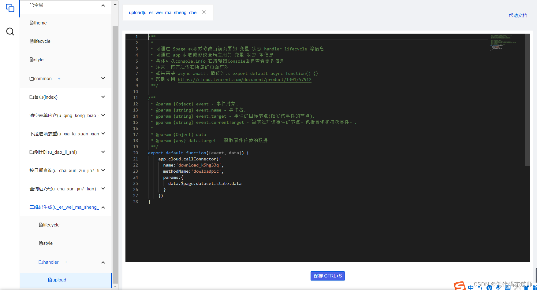Select the 按日期查询 page
This screenshot has height=290, width=537.
coord(64,171)
